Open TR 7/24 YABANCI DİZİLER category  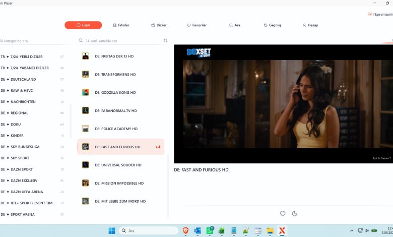tap(32, 68)
